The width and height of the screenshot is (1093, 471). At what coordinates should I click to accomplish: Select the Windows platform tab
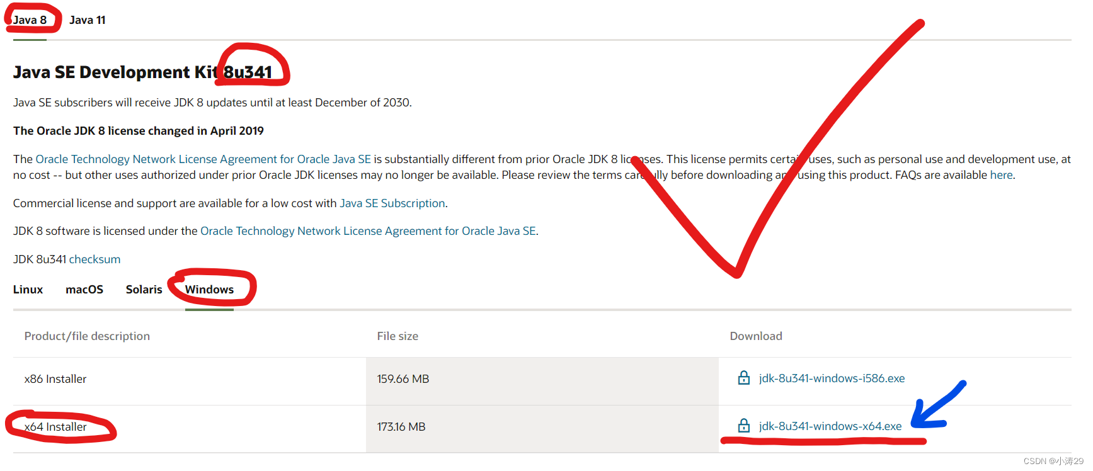click(x=209, y=290)
